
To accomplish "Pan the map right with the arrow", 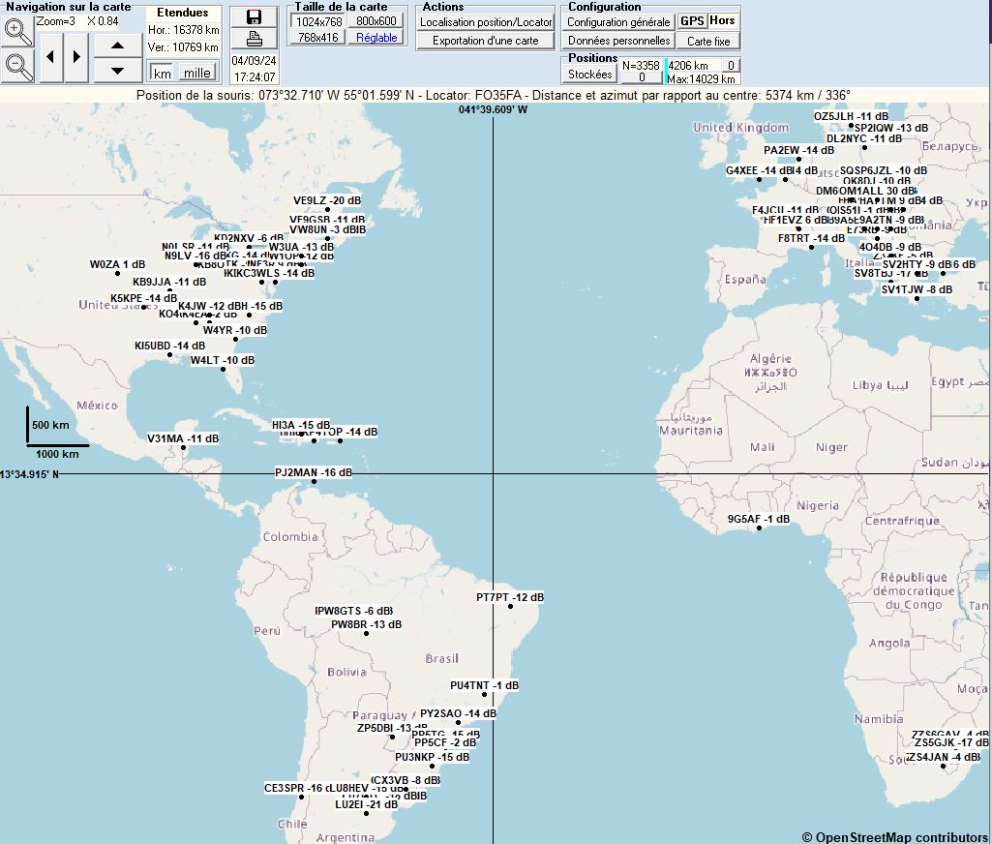I will [x=76, y=57].
